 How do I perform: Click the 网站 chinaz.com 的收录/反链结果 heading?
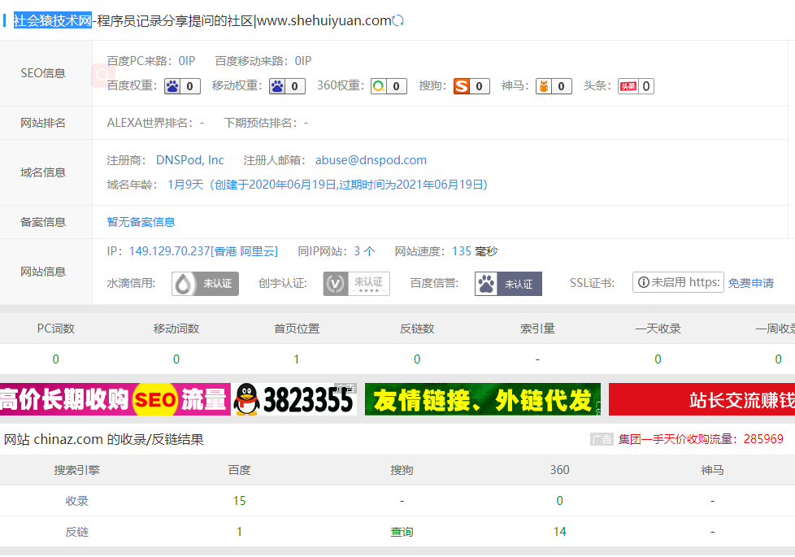(104, 439)
